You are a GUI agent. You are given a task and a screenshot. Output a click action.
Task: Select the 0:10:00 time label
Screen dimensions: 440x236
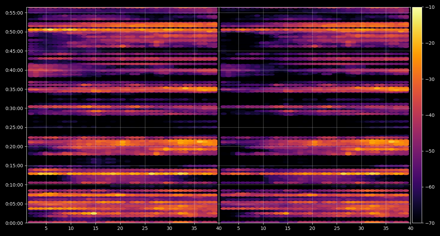[14, 185]
